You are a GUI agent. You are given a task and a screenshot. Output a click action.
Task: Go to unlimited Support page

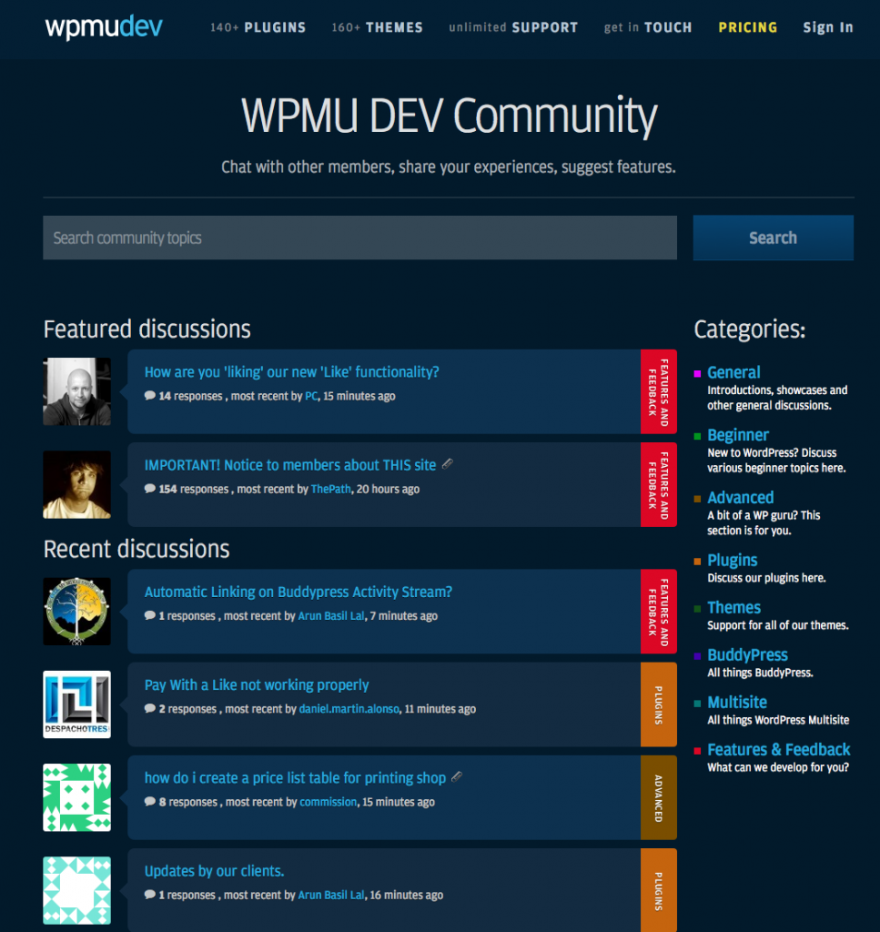tap(513, 27)
